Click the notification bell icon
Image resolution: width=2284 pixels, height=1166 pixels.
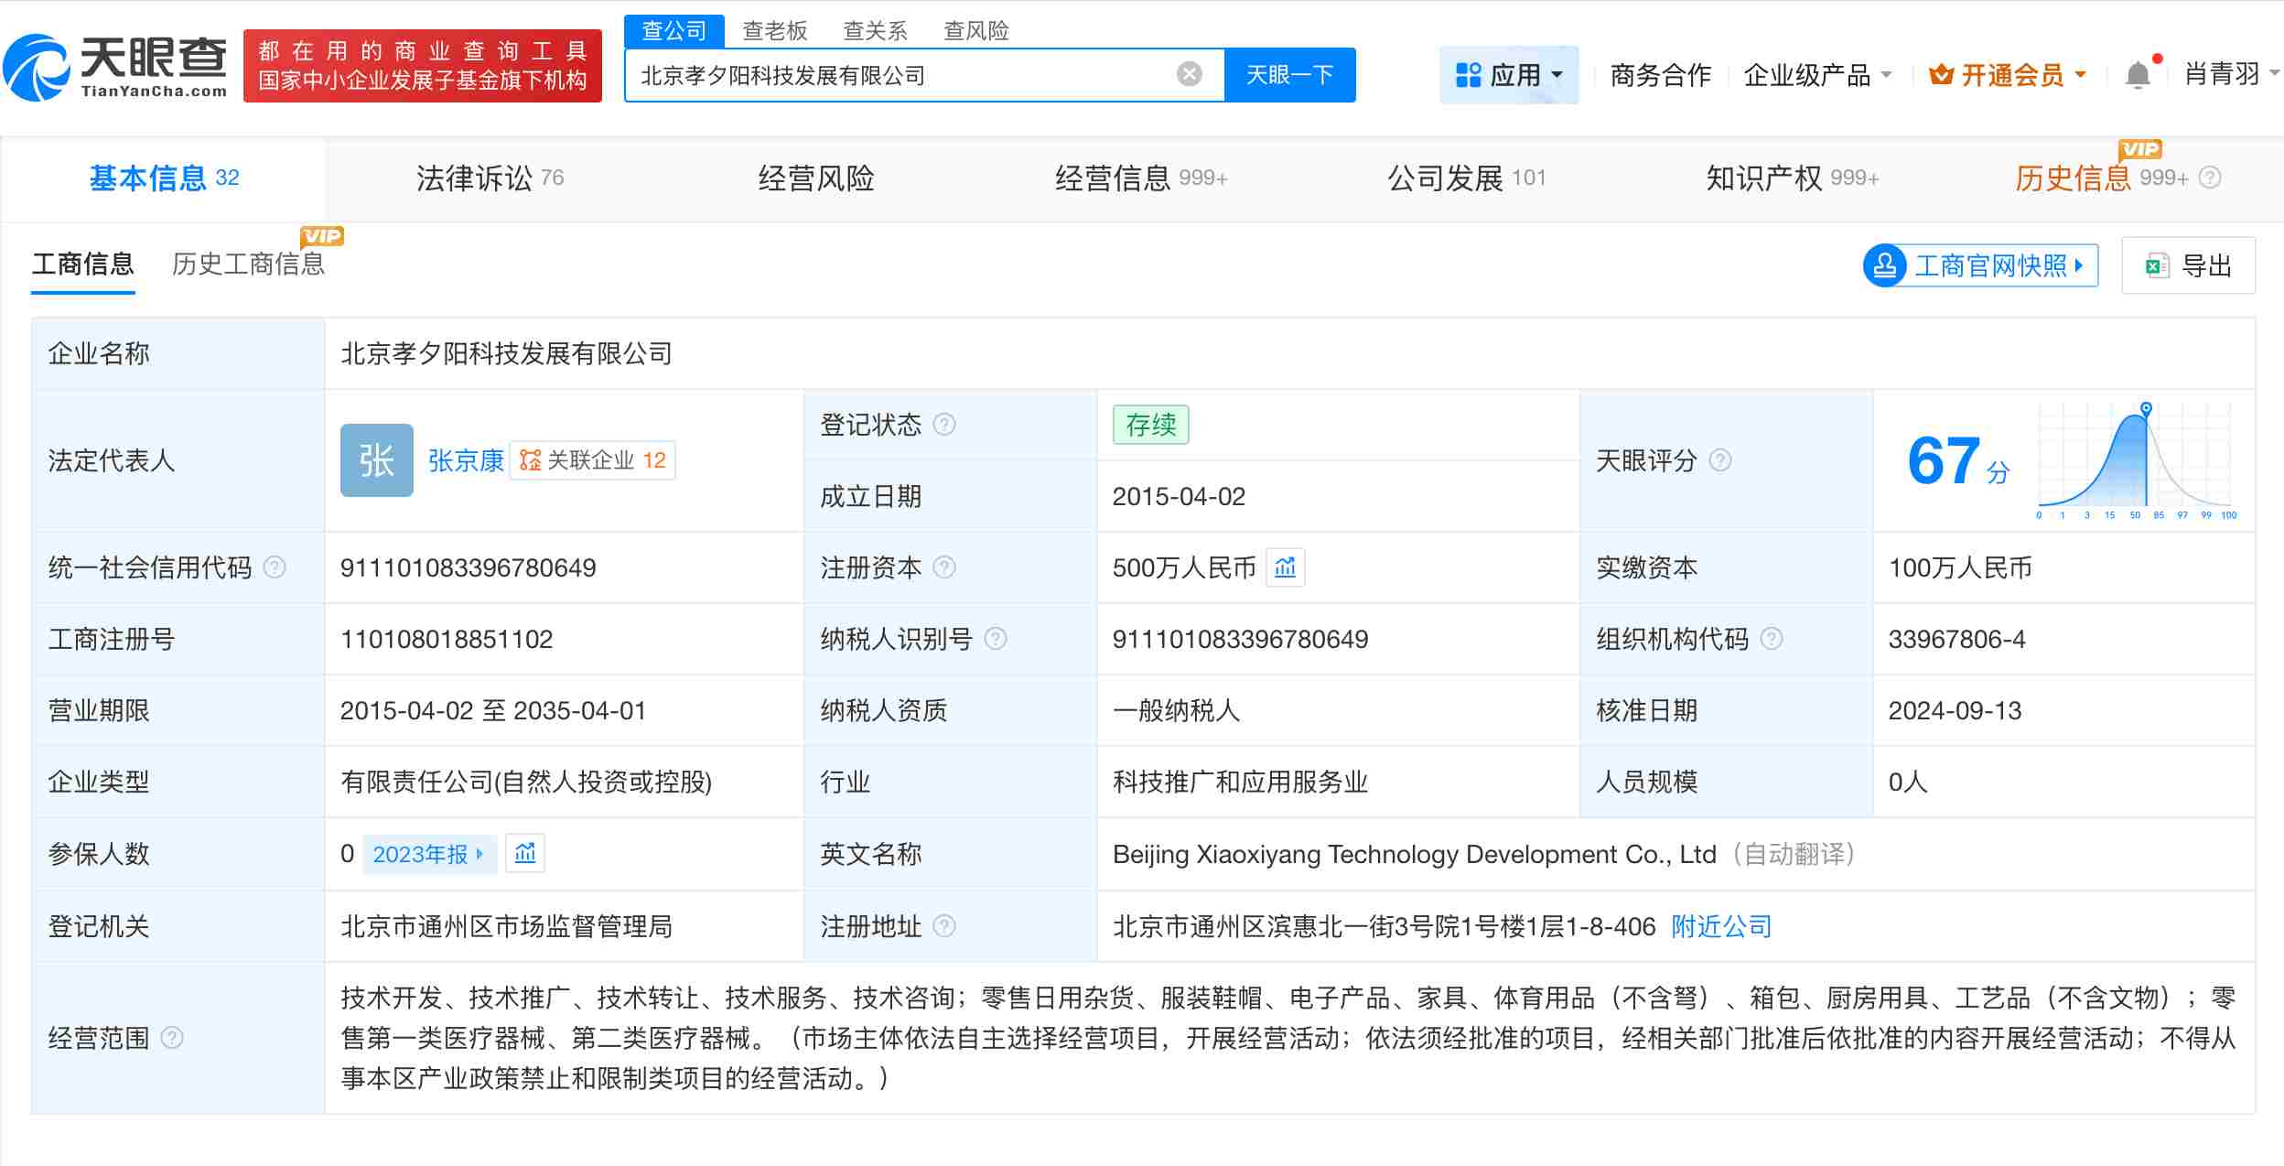click(2139, 74)
